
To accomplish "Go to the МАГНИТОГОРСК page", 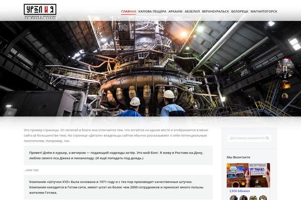I will click(264, 11).
